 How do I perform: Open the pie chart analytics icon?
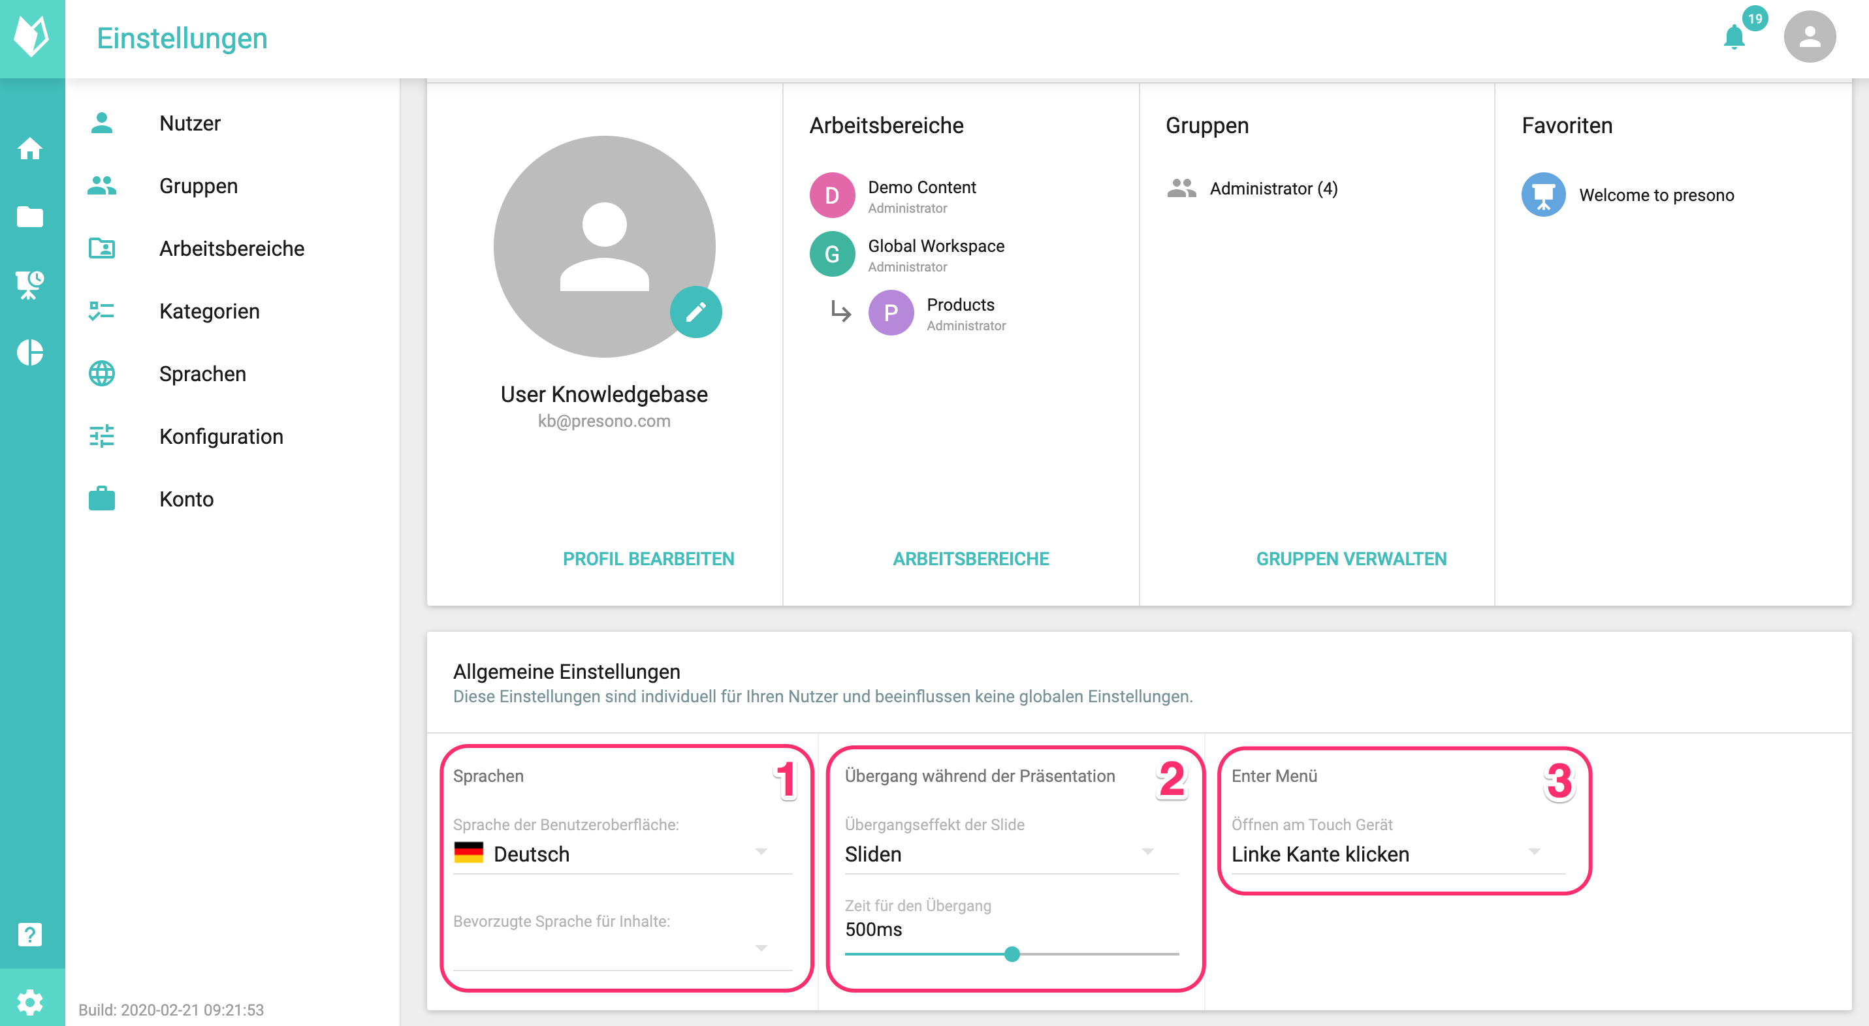(x=31, y=352)
